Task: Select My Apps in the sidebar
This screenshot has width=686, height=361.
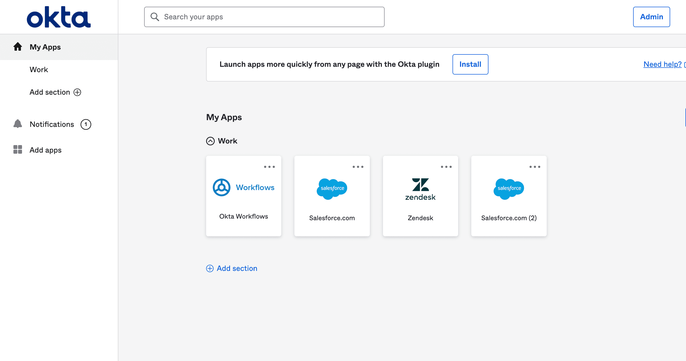Action: click(45, 47)
